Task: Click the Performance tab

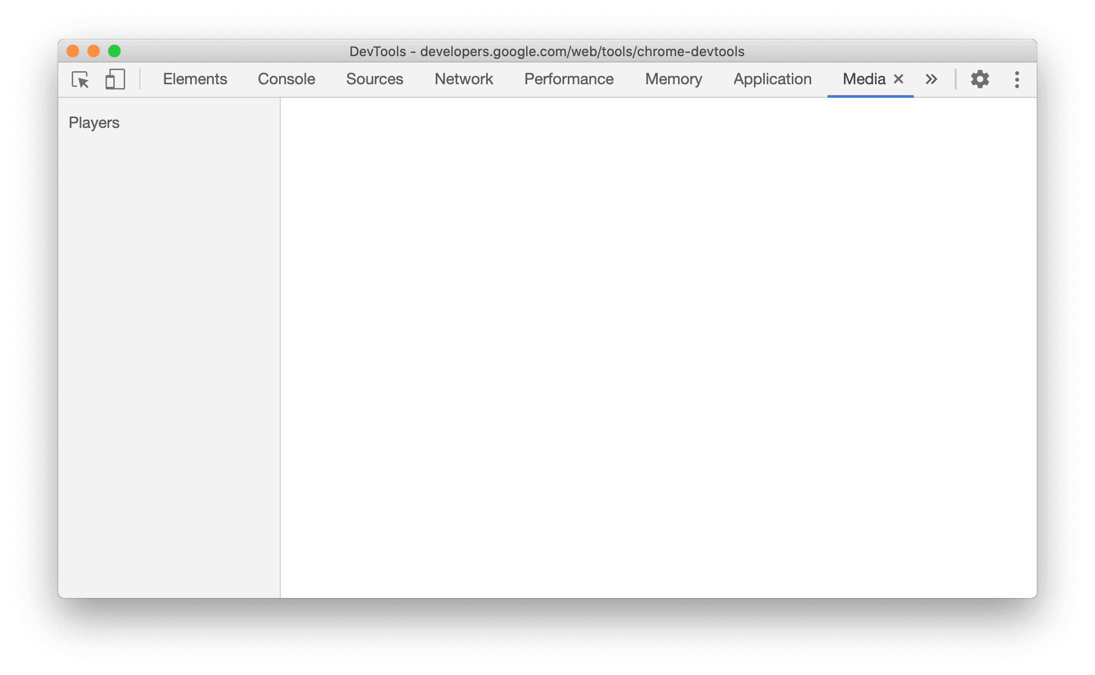Action: [x=569, y=79]
